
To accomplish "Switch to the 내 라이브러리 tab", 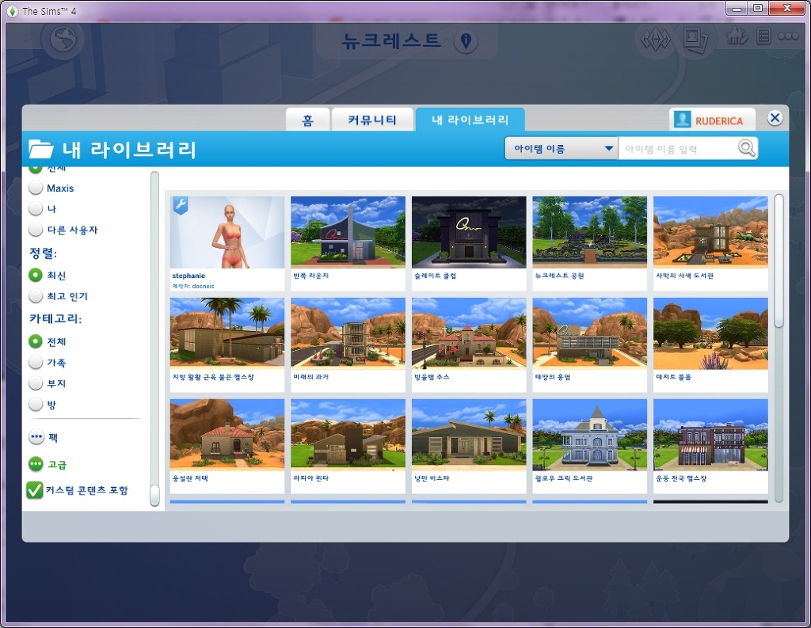I will click(x=470, y=120).
